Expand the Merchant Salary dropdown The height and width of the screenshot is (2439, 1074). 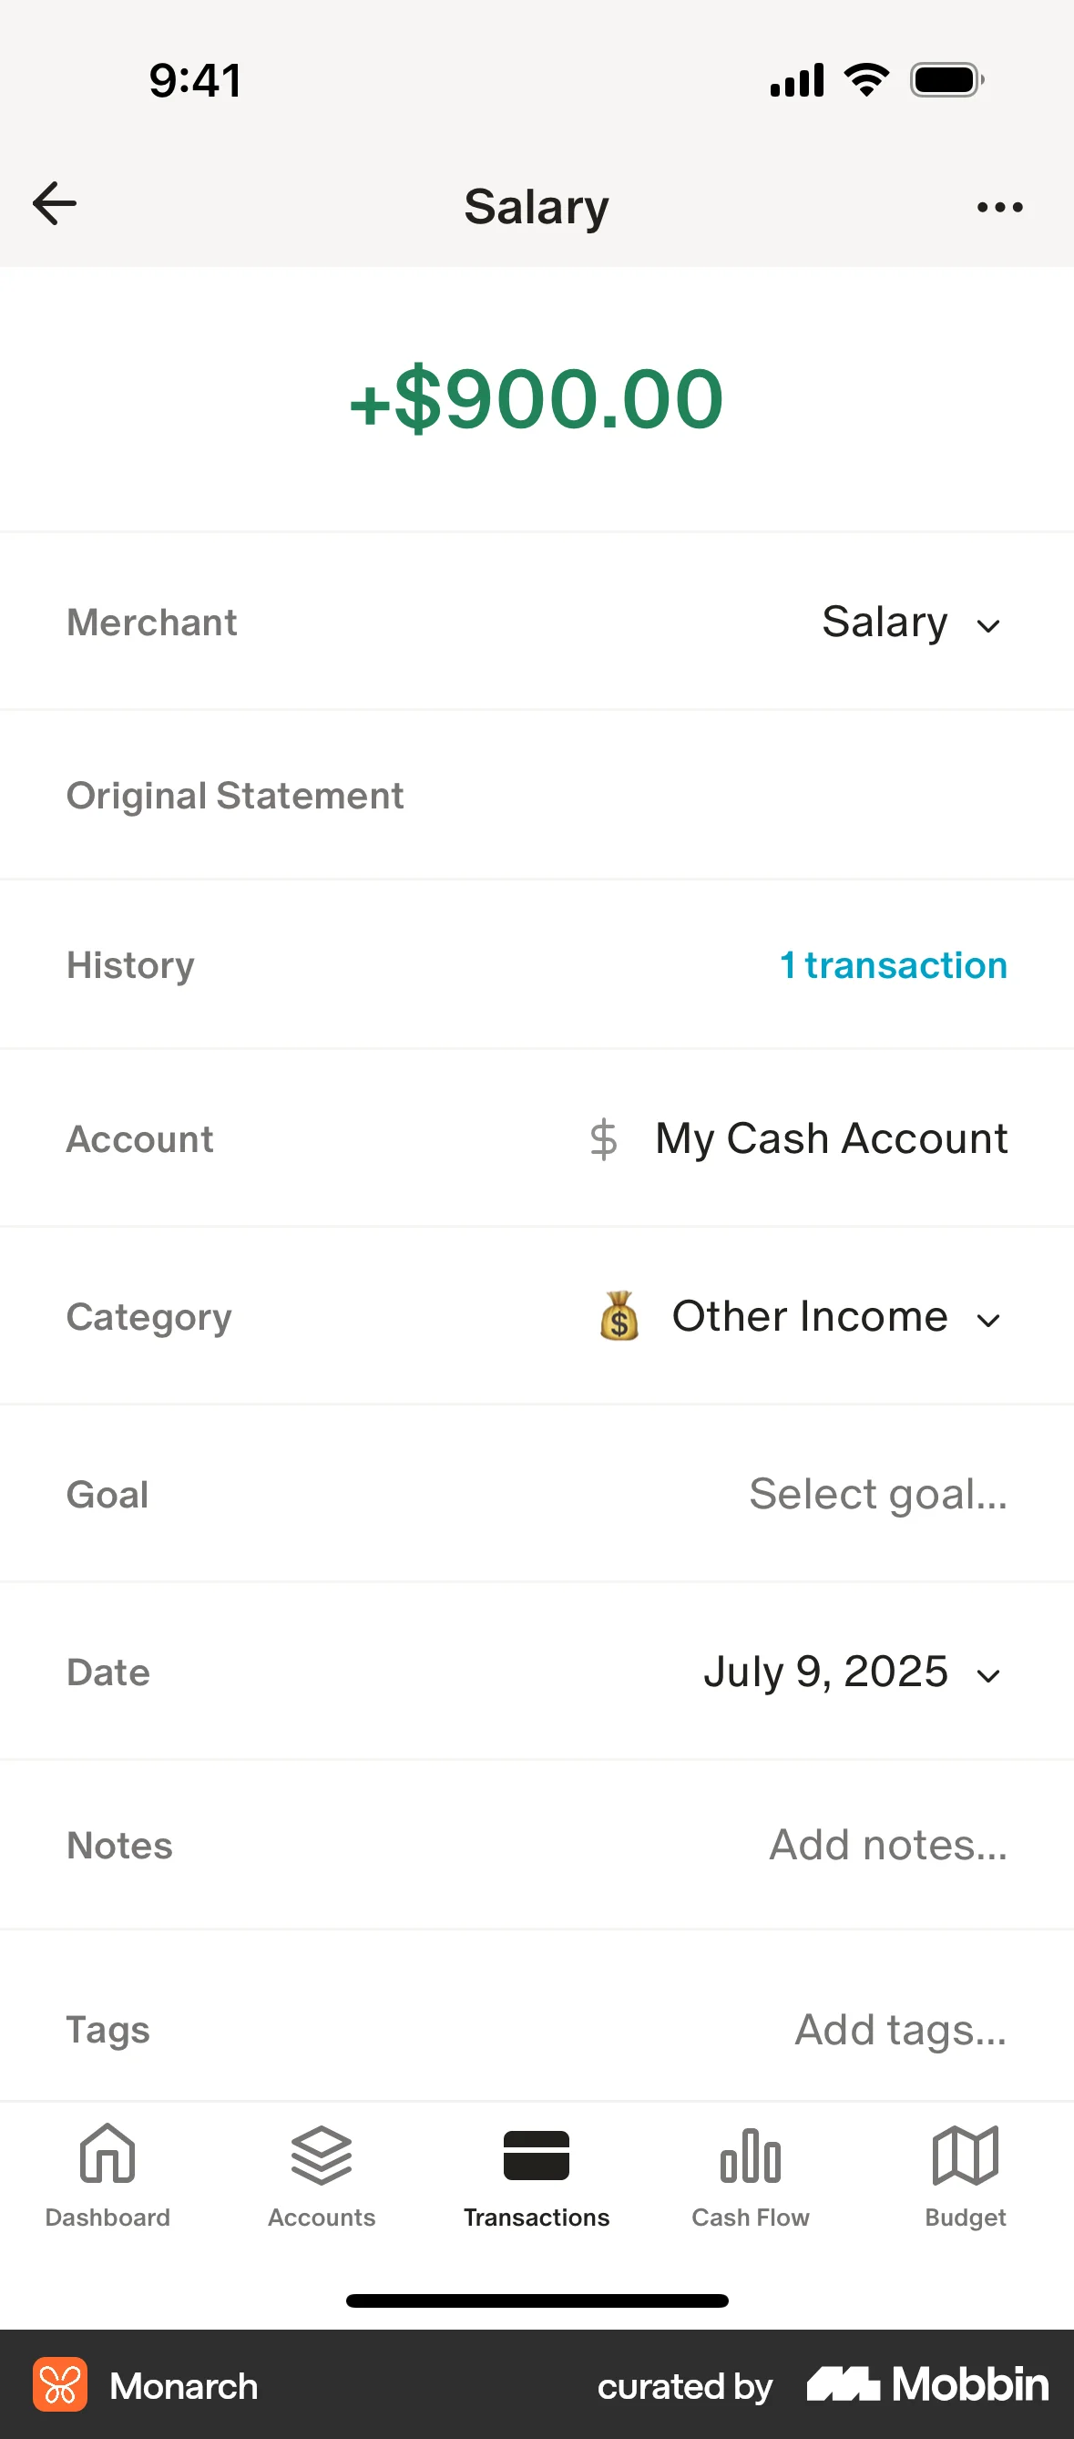click(x=910, y=623)
